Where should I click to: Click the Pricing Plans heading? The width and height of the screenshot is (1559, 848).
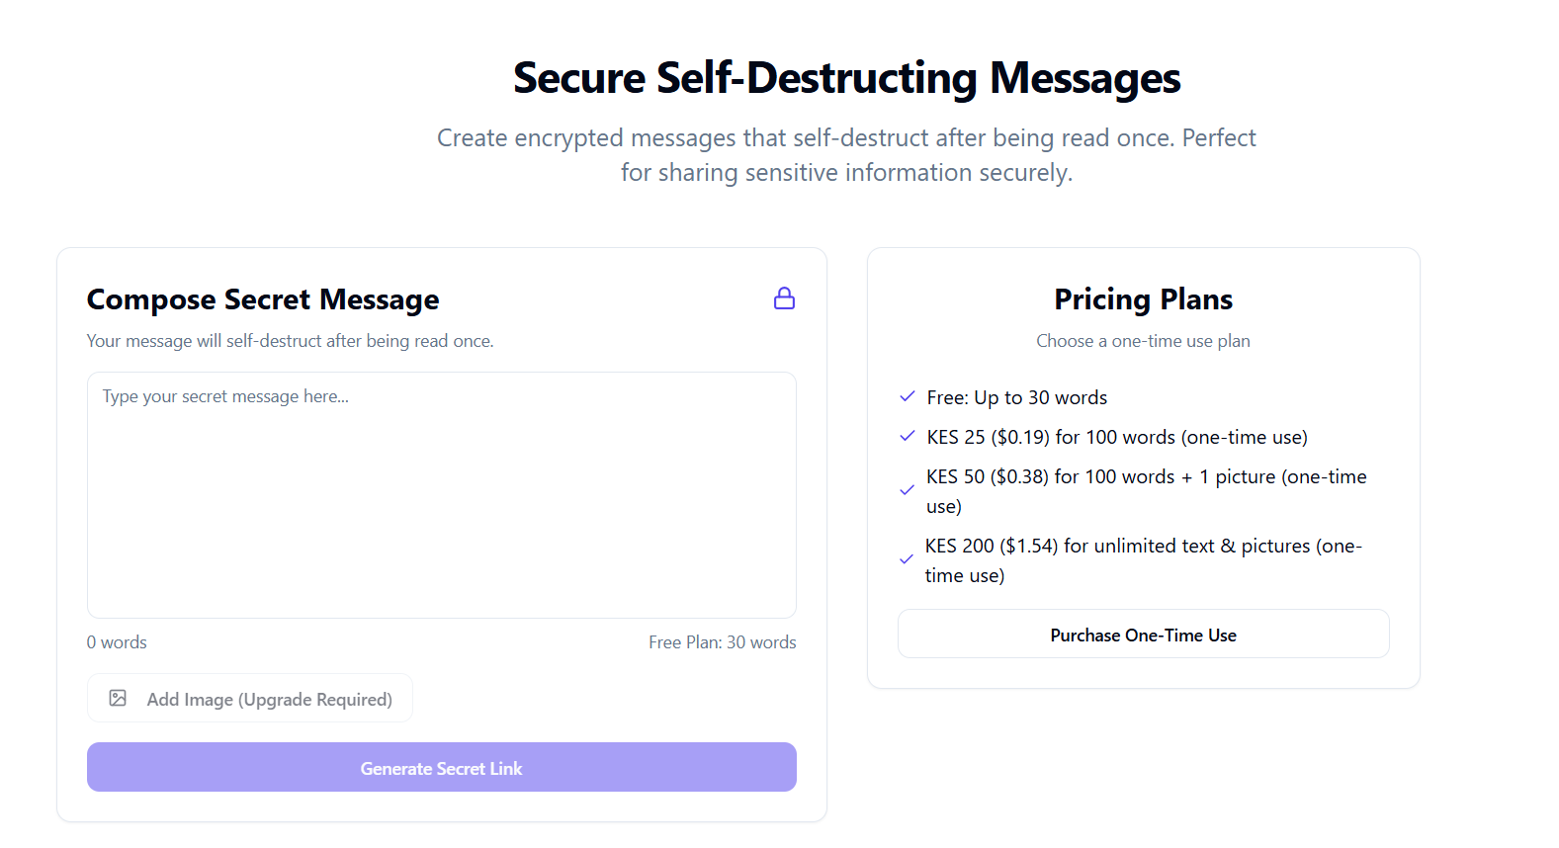click(x=1144, y=299)
